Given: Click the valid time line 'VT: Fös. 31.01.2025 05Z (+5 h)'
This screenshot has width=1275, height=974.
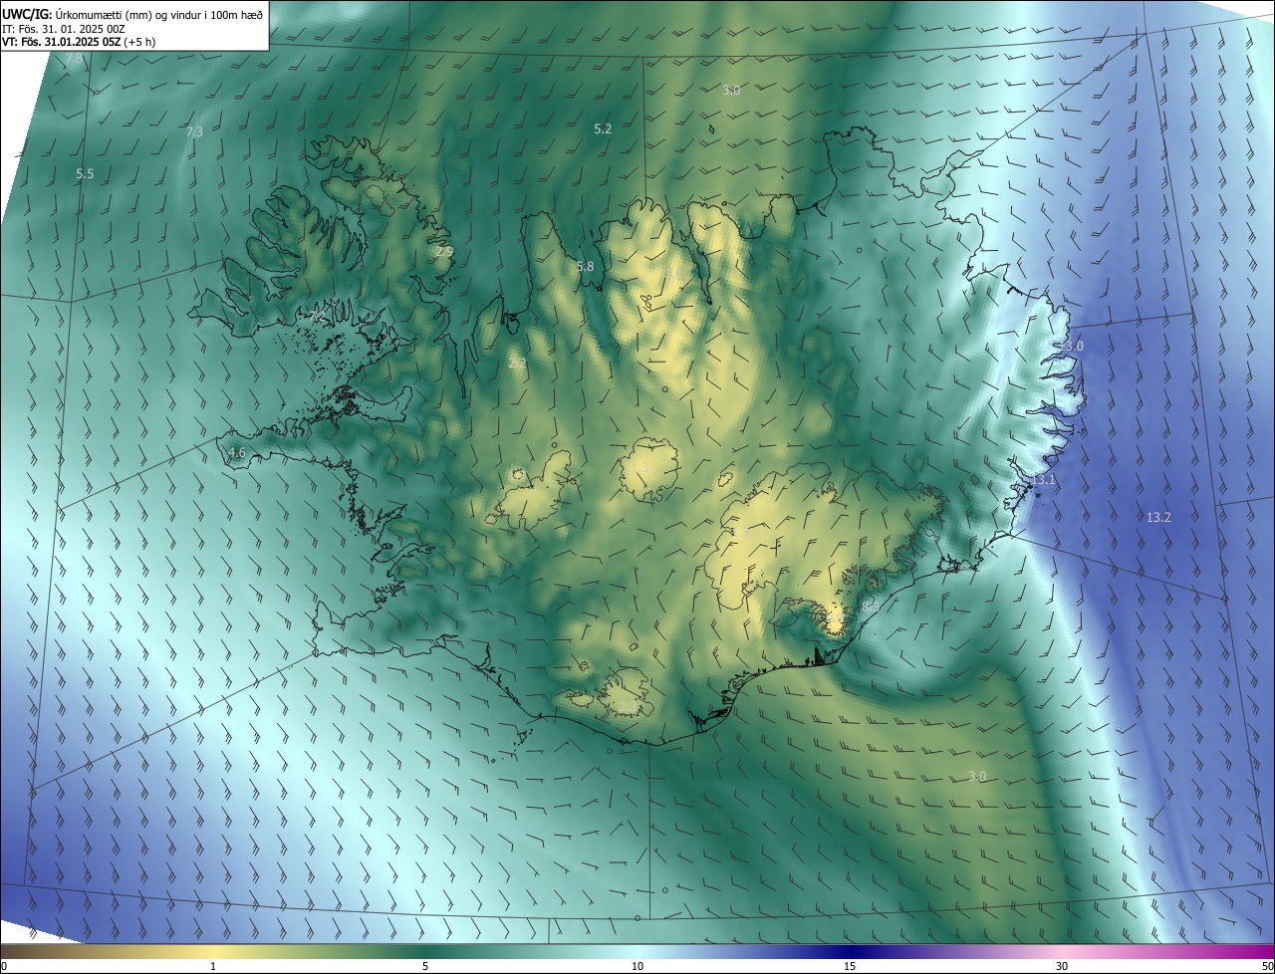Looking at the screenshot, I should [78, 42].
